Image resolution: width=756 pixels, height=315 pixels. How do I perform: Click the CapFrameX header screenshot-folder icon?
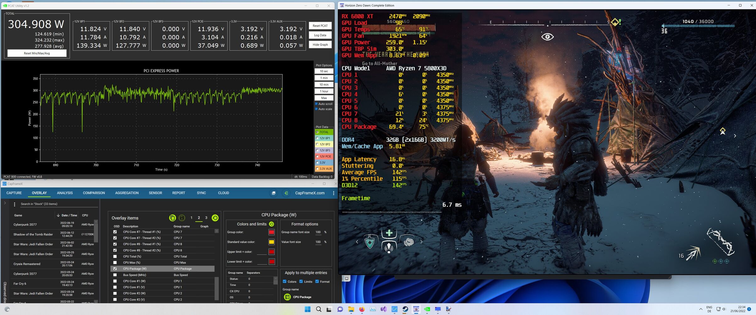(x=273, y=193)
